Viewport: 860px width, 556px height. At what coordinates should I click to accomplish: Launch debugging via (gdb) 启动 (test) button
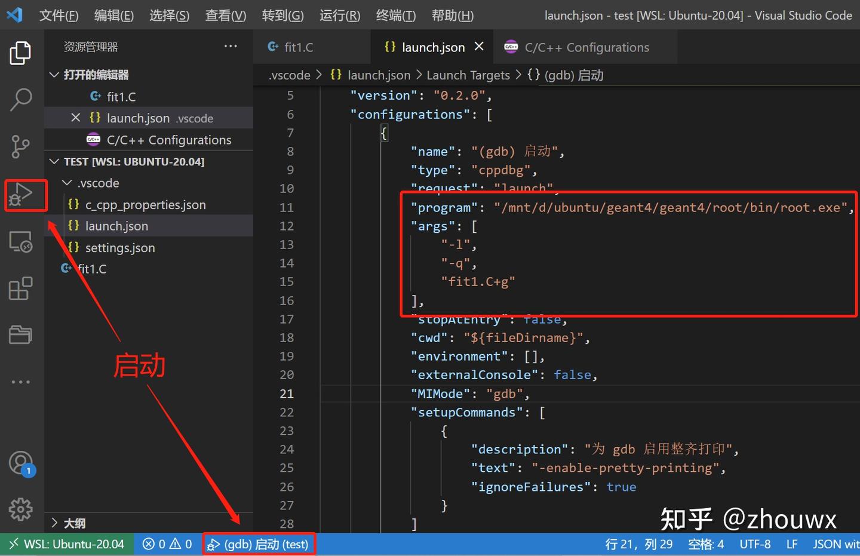coord(259,543)
